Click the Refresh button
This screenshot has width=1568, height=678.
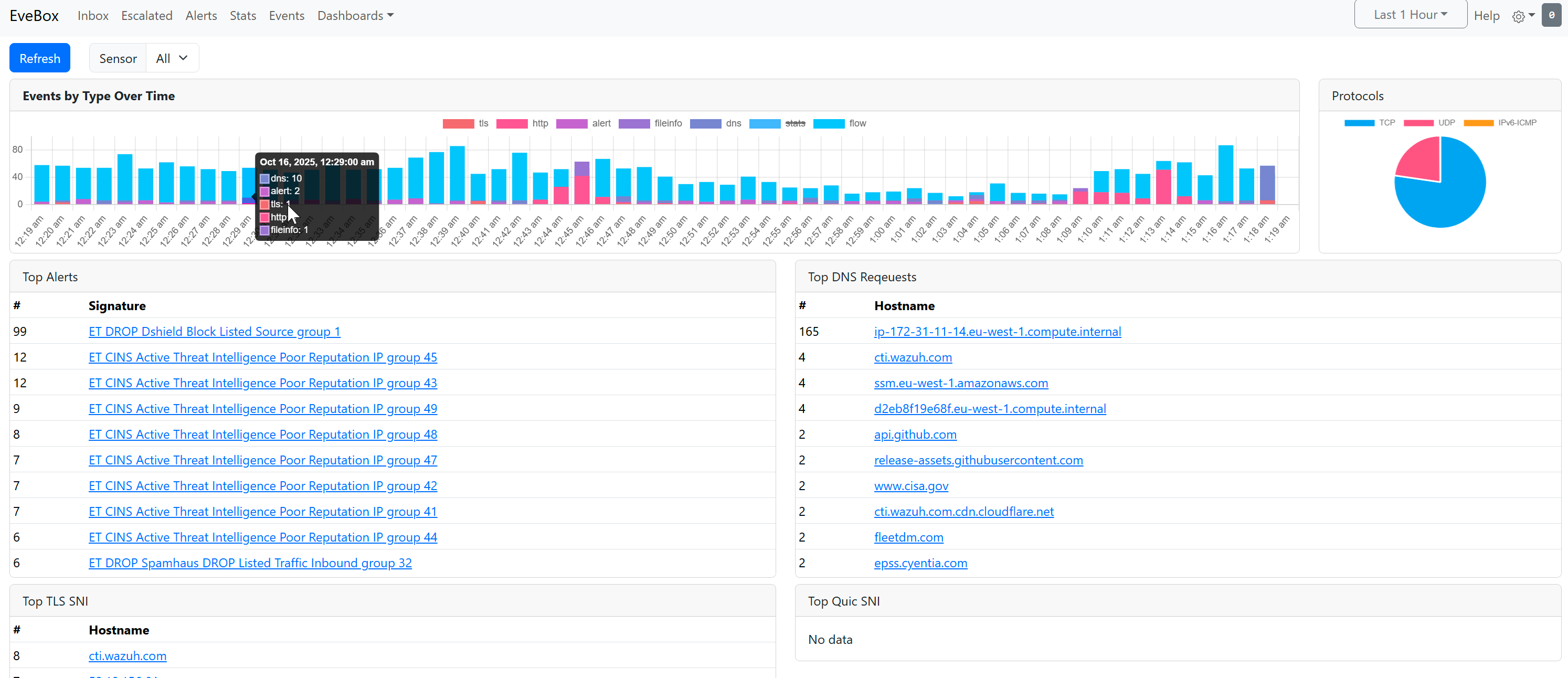pyautogui.click(x=39, y=58)
